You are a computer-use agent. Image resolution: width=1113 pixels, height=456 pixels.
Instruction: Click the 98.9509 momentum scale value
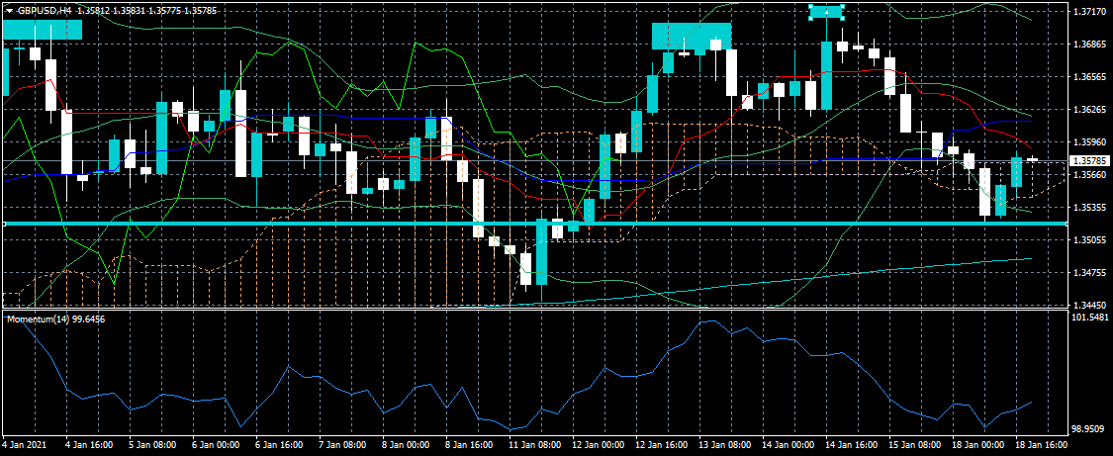click(1089, 429)
